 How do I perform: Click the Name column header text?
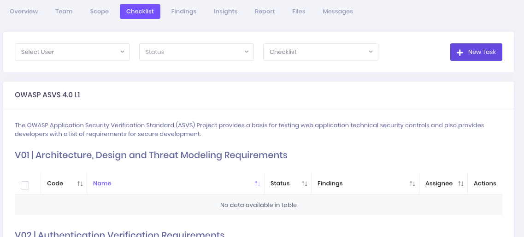pyautogui.click(x=102, y=184)
